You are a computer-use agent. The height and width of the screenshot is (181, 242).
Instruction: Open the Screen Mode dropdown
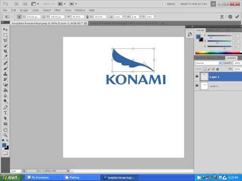(73, 4)
